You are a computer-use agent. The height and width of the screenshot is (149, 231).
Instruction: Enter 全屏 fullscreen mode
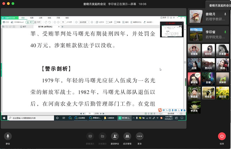[x=110, y=22]
